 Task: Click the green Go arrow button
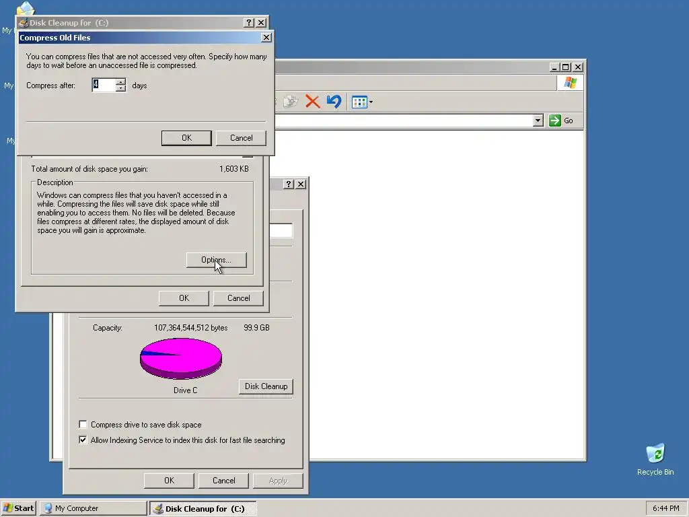555,120
